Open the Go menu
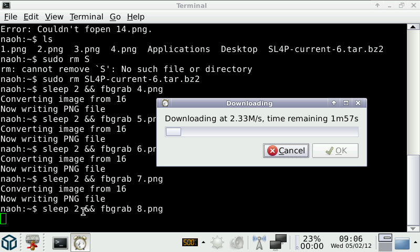The width and height of the screenshot is (420, 252). click(115, 17)
